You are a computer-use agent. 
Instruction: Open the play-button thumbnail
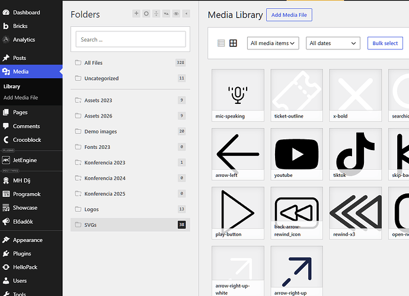click(238, 213)
